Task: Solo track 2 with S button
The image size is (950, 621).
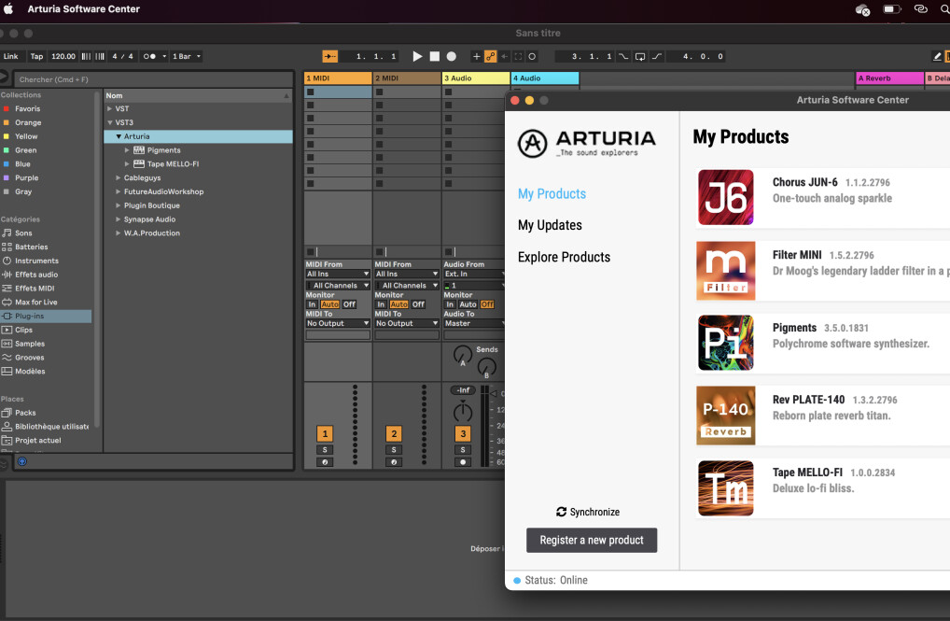Action: pyautogui.click(x=394, y=450)
